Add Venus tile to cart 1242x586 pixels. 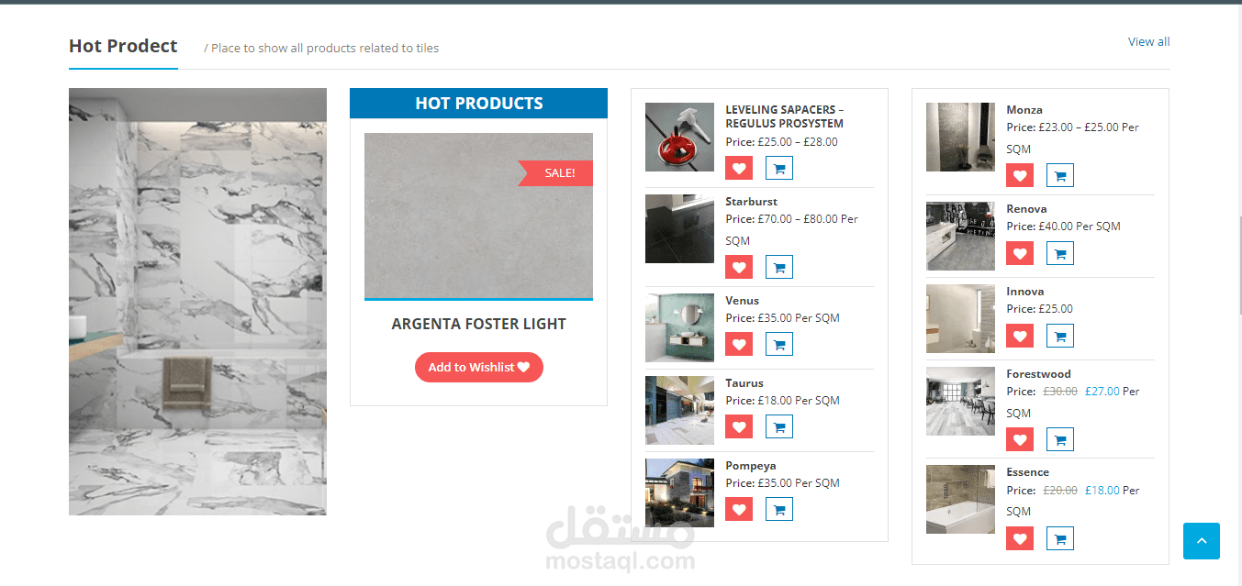[x=779, y=344]
